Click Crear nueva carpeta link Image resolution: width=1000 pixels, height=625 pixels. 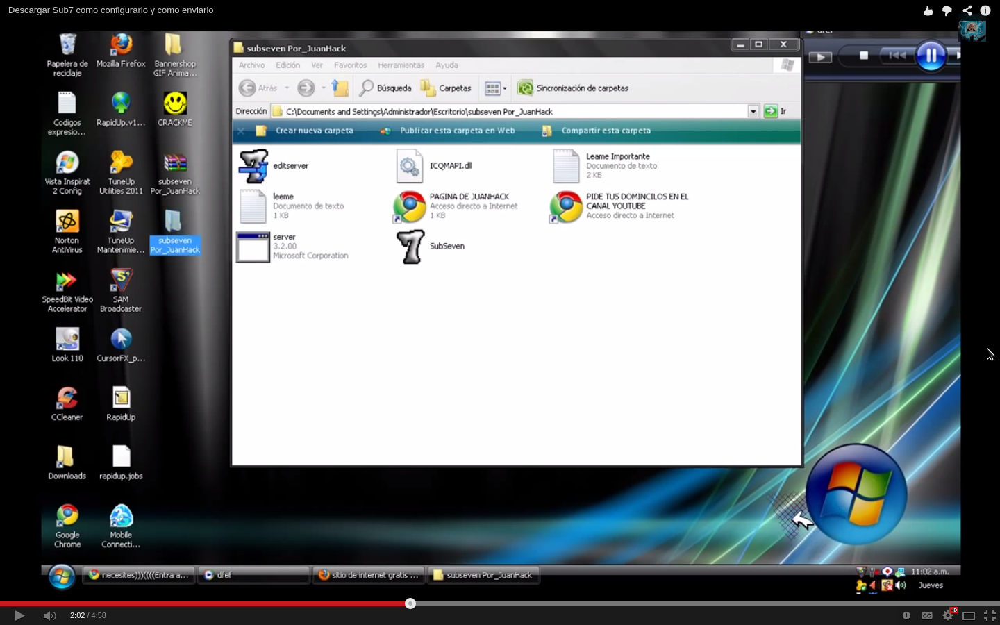tap(305, 131)
